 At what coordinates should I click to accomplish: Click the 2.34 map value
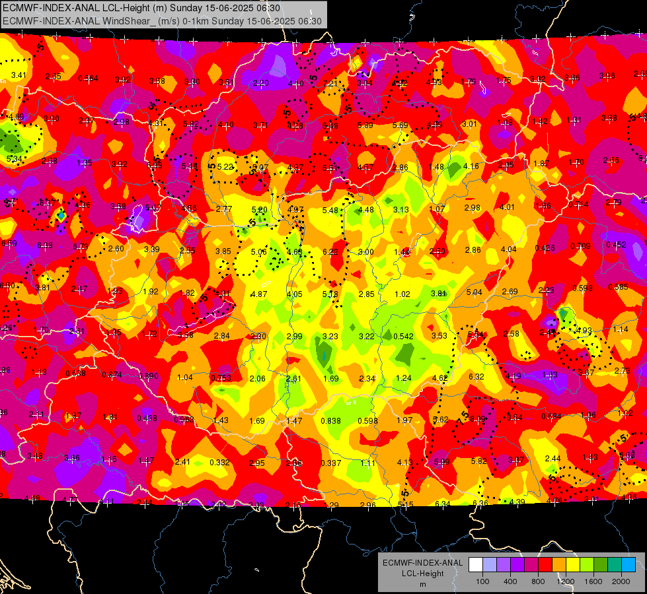[x=367, y=379]
